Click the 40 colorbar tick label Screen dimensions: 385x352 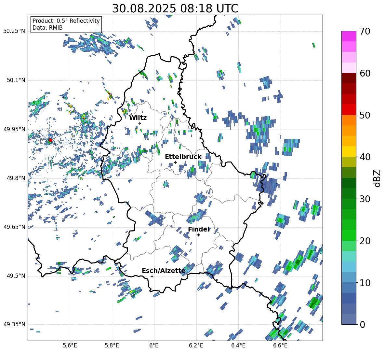(x=365, y=157)
